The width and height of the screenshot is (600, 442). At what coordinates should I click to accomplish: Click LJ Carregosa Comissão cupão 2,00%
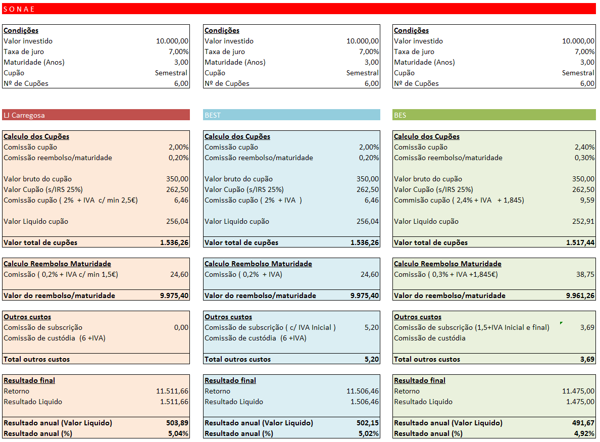point(179,147)
